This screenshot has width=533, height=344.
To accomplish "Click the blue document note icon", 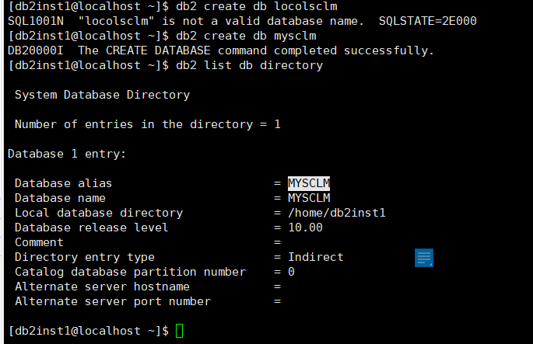I will click(x=424, y=258).
